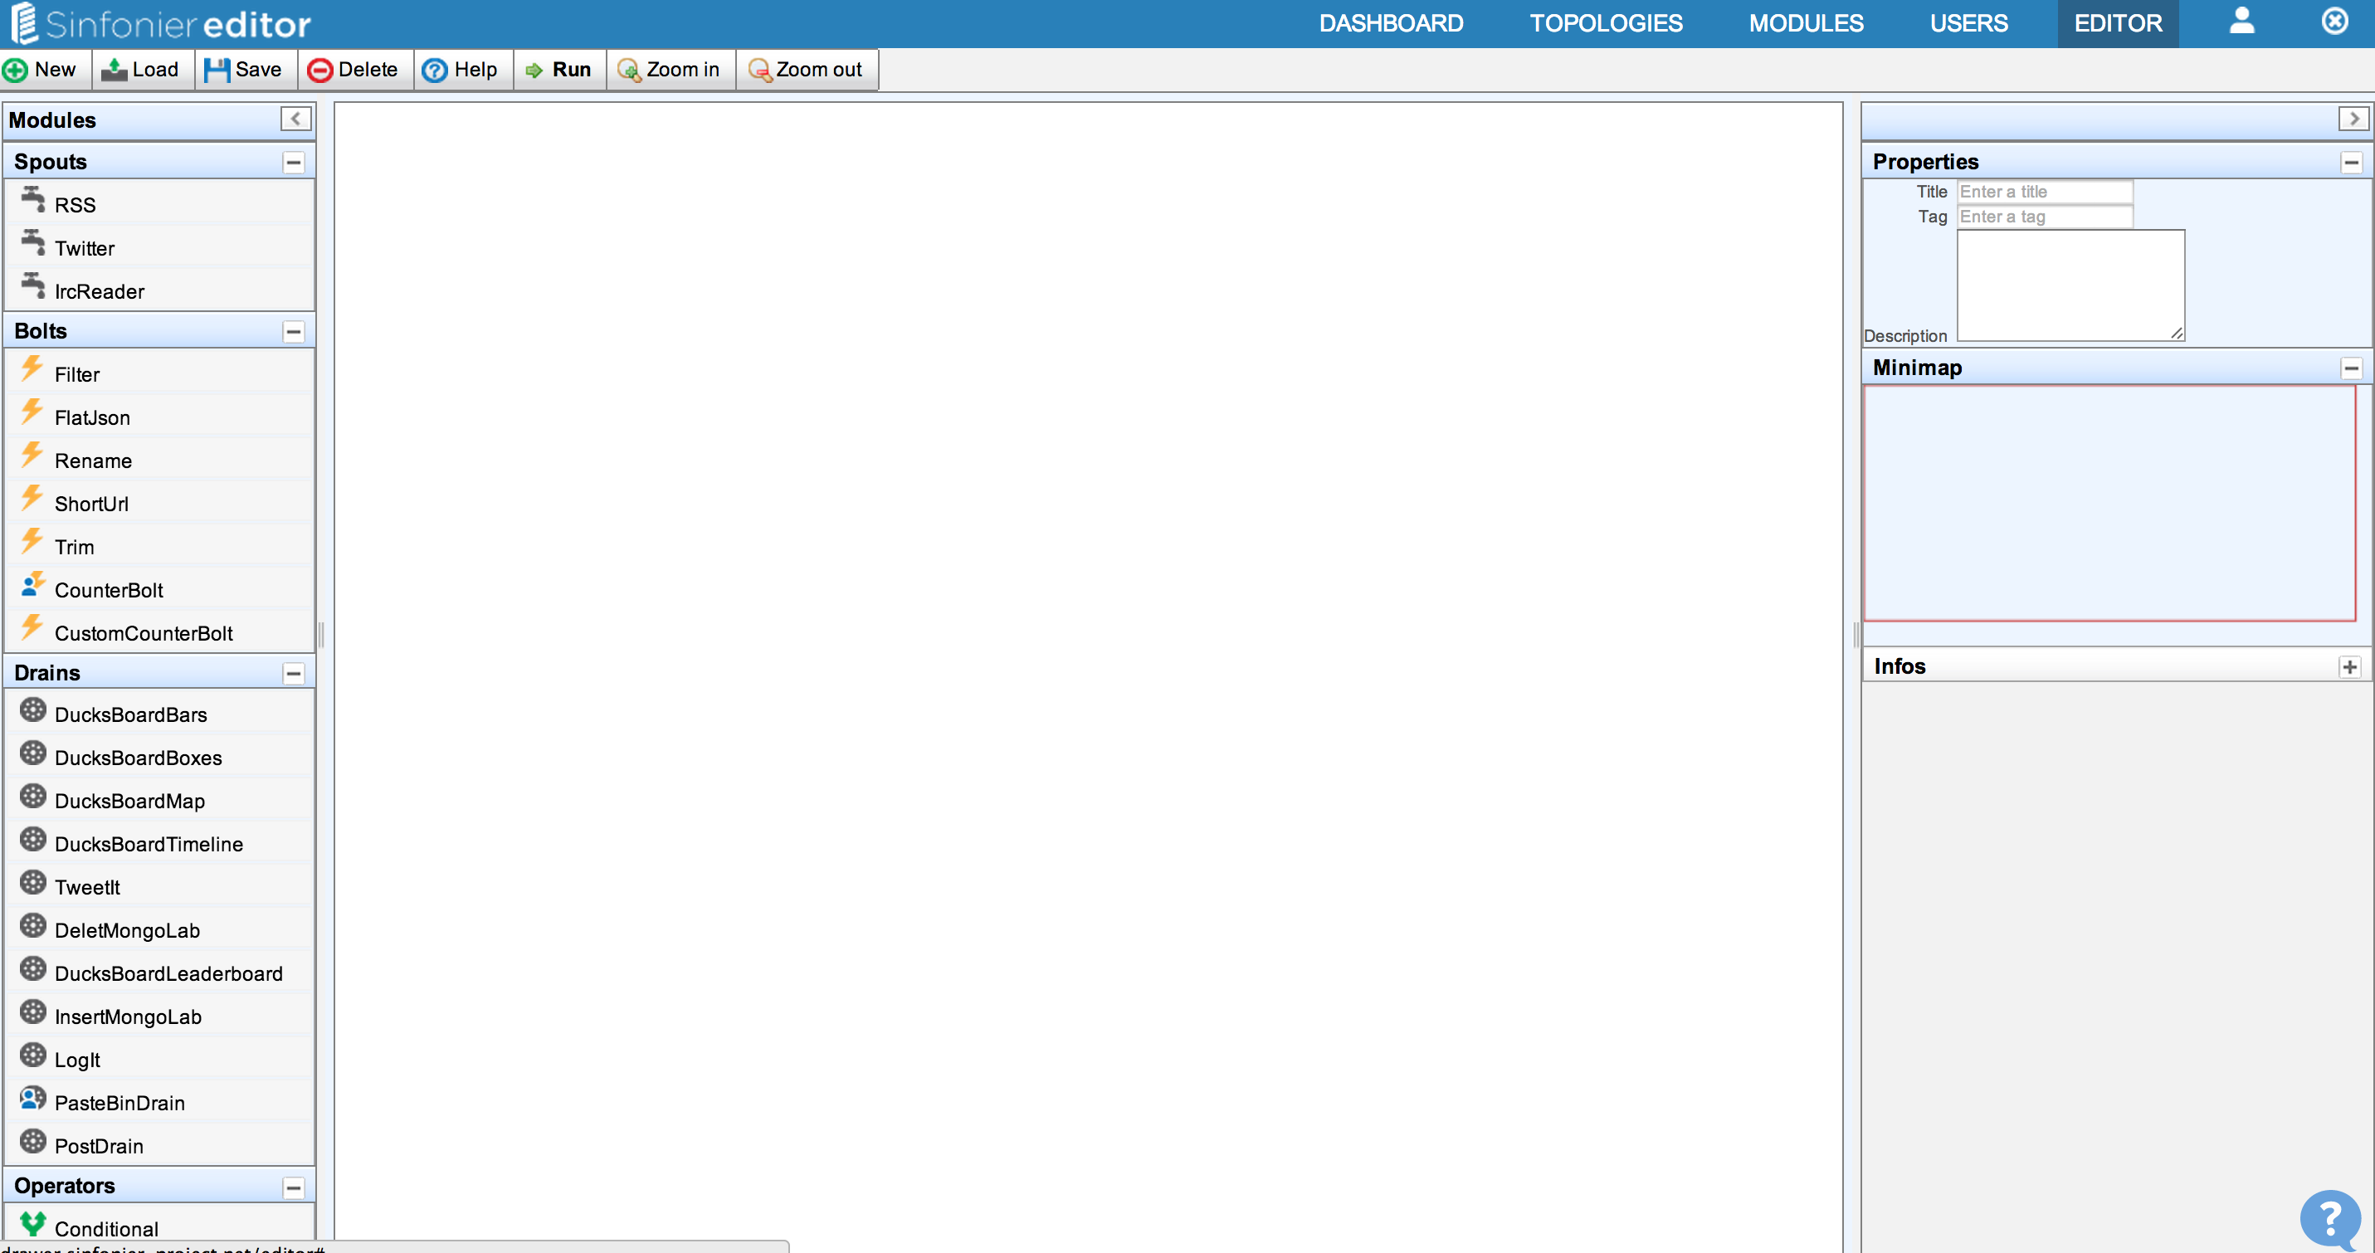The height and width of the screenshot is (1253, 2375).
Task: Click the Enter a title field
Action: coord(2045,192)
